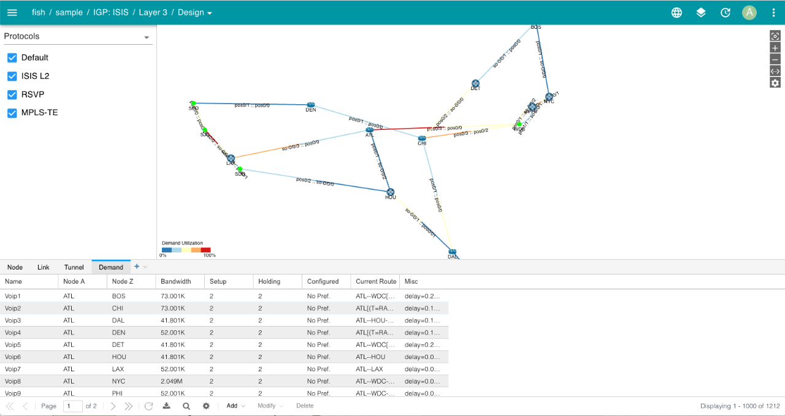Expand chevron next to add-tab plus
The height and width of the screenshot is (416, 785).
[145, 267]
